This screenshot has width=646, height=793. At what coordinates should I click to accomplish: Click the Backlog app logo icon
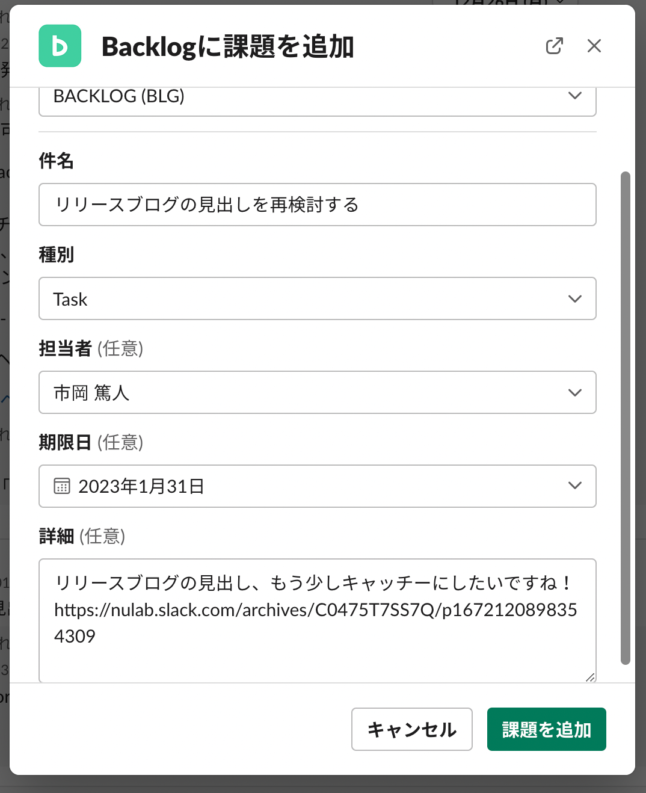tap(60, 46)
